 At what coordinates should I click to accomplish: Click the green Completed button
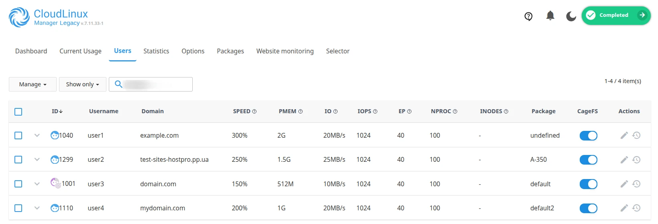616,15
